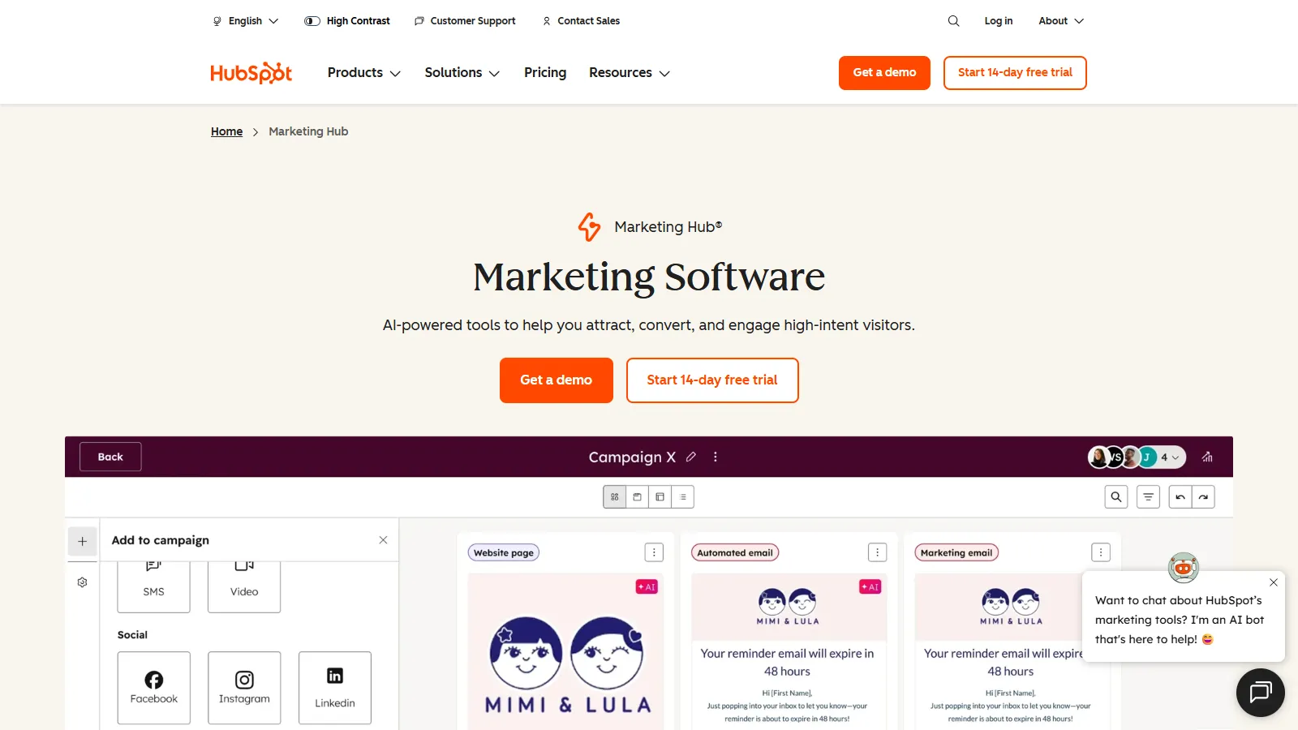
Task: Toggle High Contrast mode
Action: click(x=347, y=20)
